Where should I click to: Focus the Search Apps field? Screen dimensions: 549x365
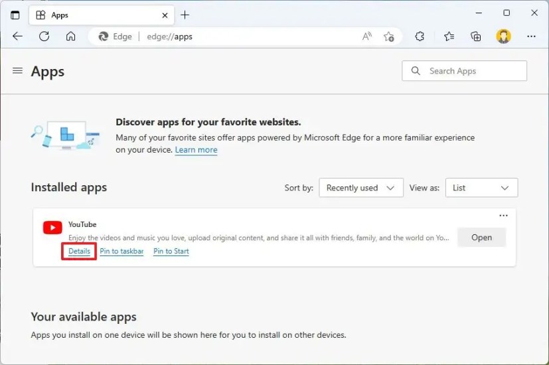tap(464, 71)
